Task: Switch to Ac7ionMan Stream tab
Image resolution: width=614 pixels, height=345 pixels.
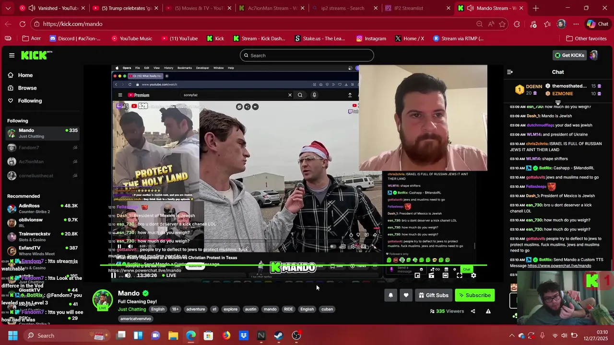Action: 272,8
